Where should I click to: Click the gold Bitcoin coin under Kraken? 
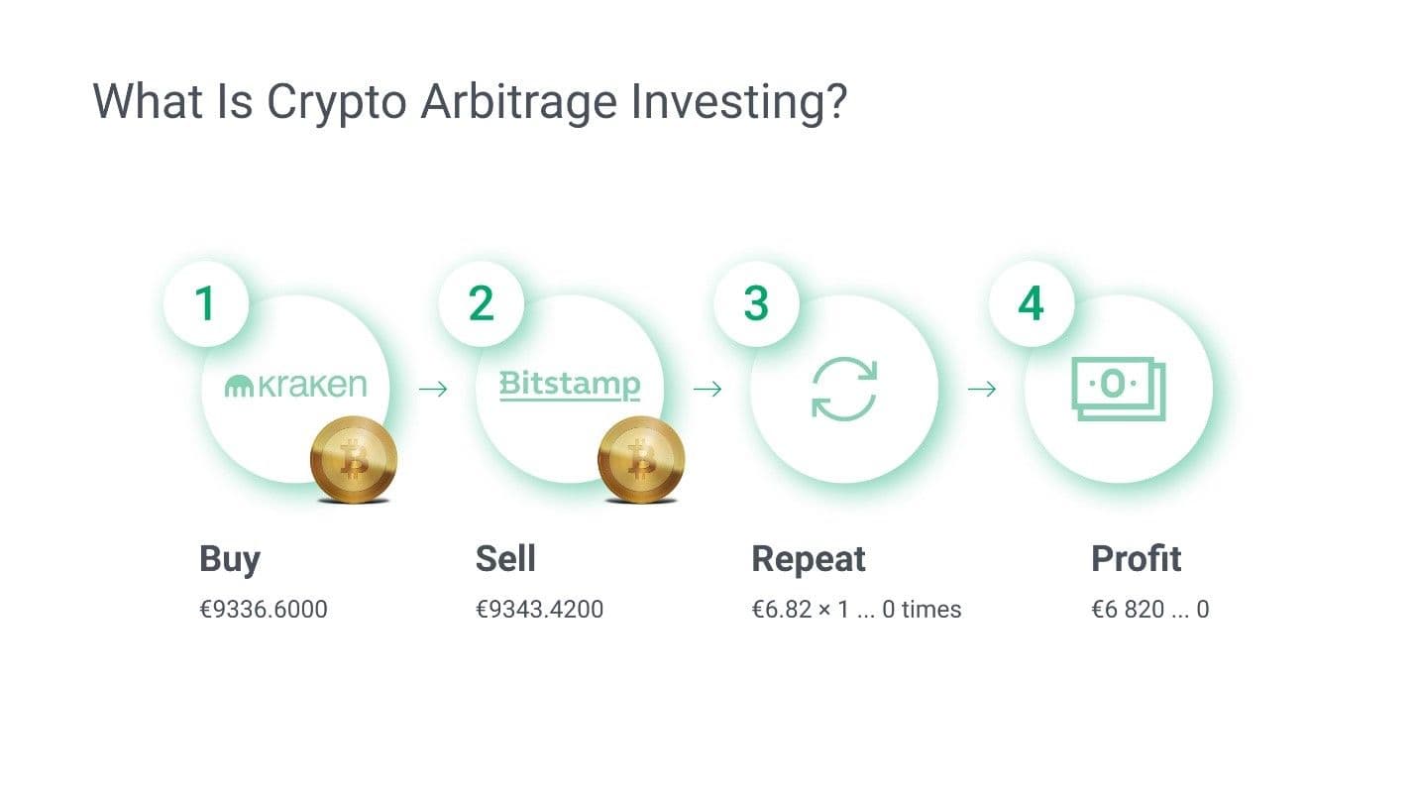tap(353, 460)
